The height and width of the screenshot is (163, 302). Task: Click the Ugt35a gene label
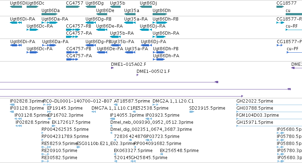(x=132, y=10)
